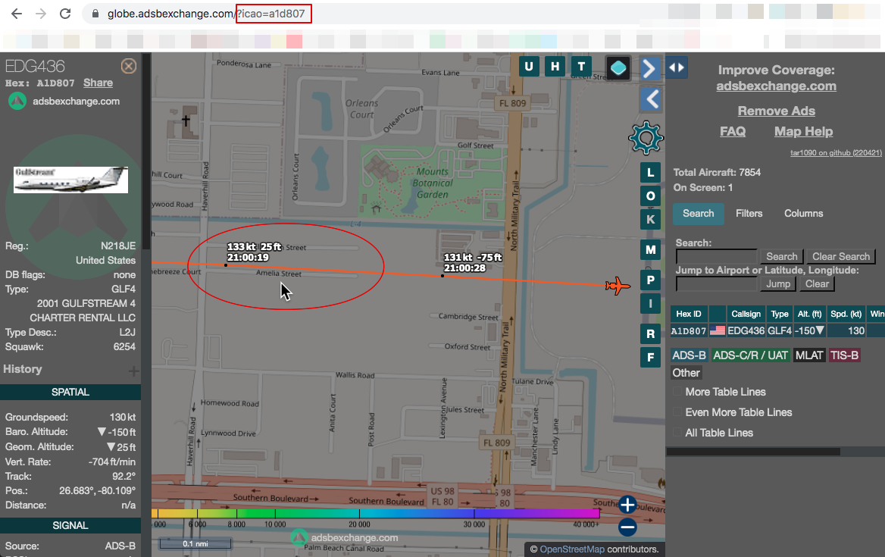Viewport: 885px width, 557px height.
Task: Switch to the Filters tab
Action: (x=749, y=214)
